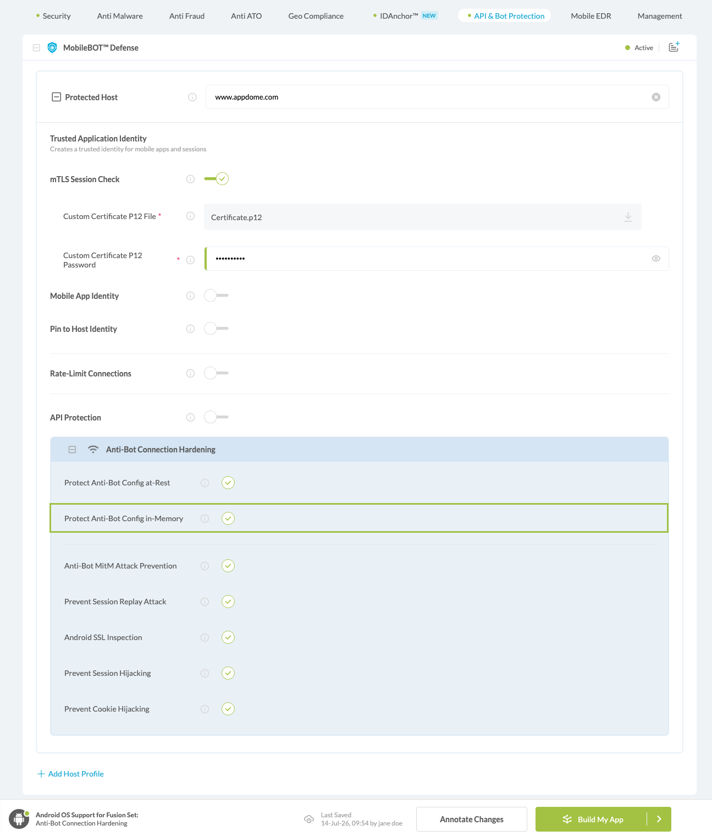Click info icon beside Mobile App Identity
712x836 pixels.
(190, 296)
